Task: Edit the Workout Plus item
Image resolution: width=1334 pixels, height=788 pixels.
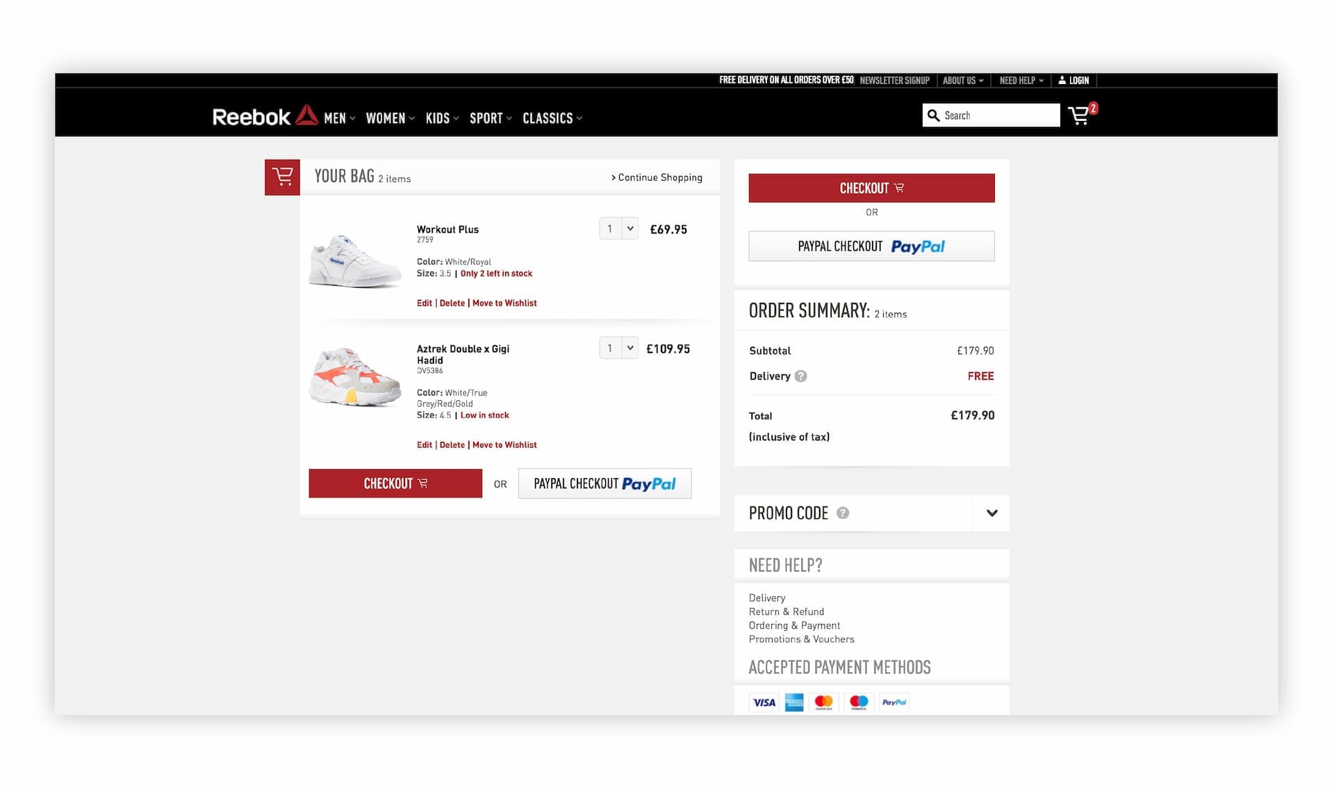Action: click(x=425, y=303)
